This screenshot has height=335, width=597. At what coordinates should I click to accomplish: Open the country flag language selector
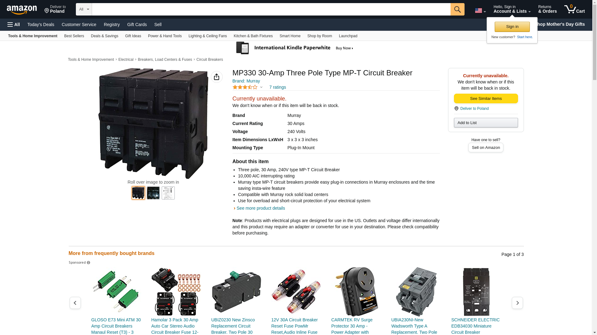[x=480, y=11]
